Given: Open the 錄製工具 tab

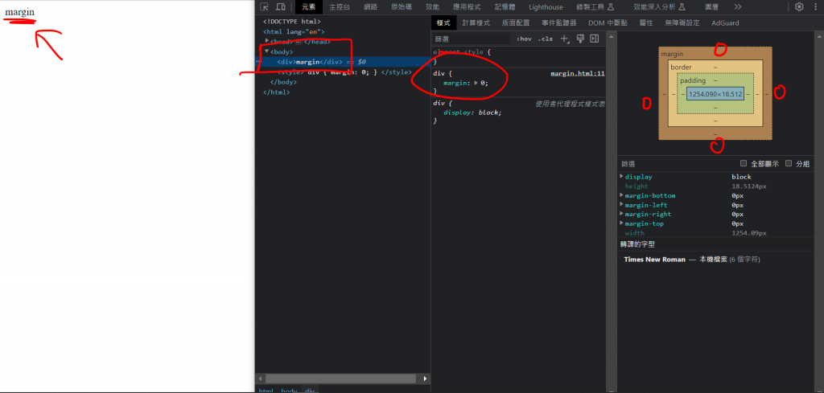Looking at the screenshot, I should tap(595, 6).
